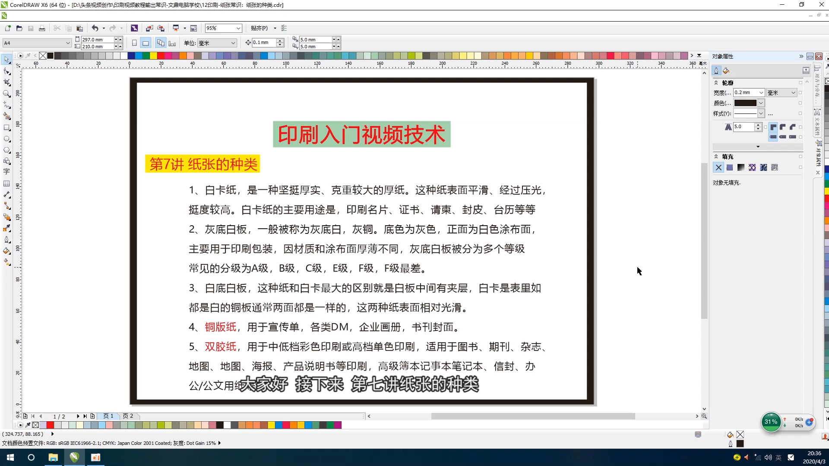This screenshot has height=466, width=829.
Task: Click the Application launcher icon
Action: [176, 28]
